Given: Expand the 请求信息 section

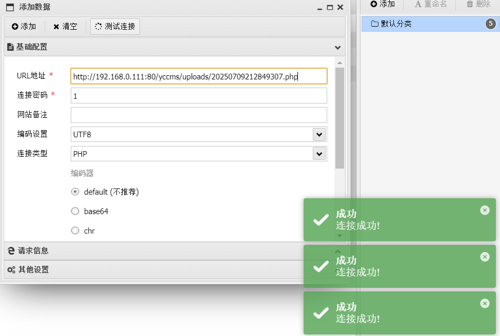Looking at the screenshot, I should [33, 251].
